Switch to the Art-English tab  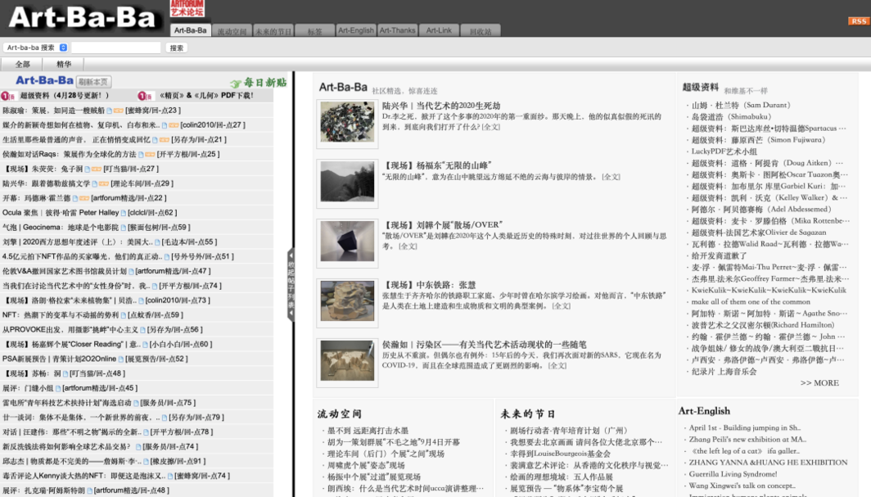click(355, 31)
